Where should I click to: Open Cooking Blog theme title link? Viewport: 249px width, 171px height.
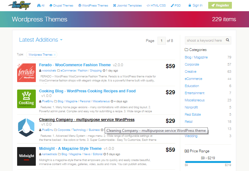[87, 91]
